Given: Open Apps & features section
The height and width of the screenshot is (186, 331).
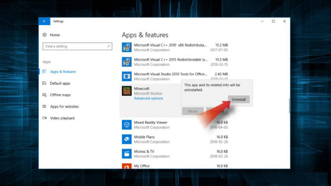Looking at the screenshot, I should point(62,72).
